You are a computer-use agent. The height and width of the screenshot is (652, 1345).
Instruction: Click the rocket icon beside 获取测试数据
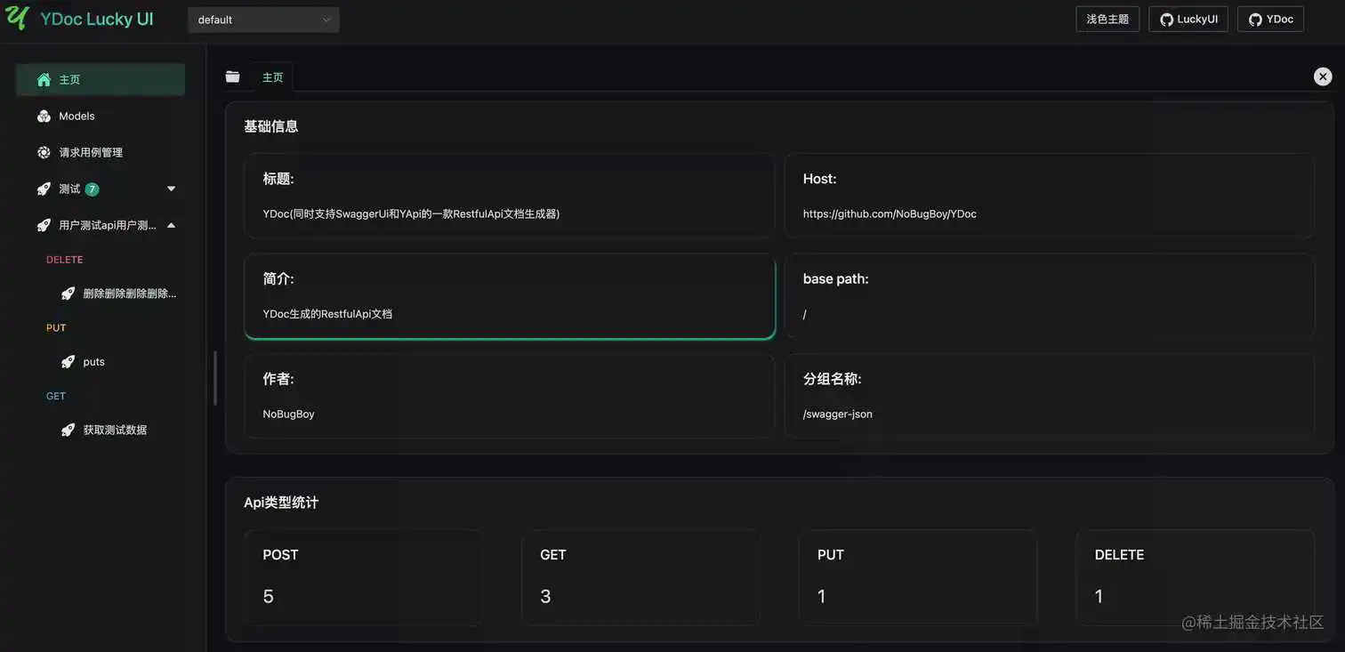coord(68,430)
